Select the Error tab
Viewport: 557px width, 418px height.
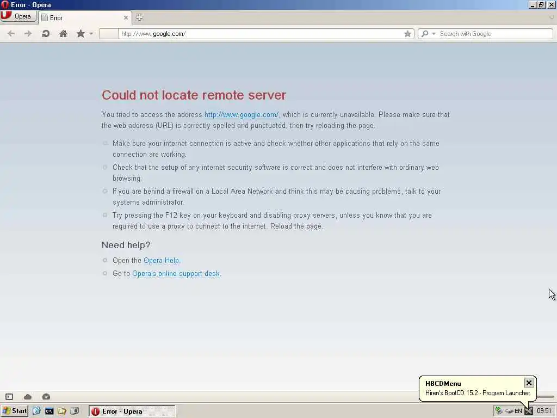84,18
